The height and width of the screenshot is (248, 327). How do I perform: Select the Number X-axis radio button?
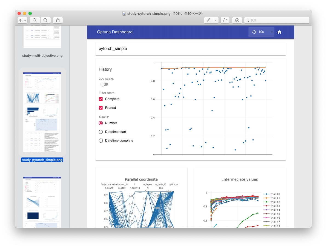(101, 123)
